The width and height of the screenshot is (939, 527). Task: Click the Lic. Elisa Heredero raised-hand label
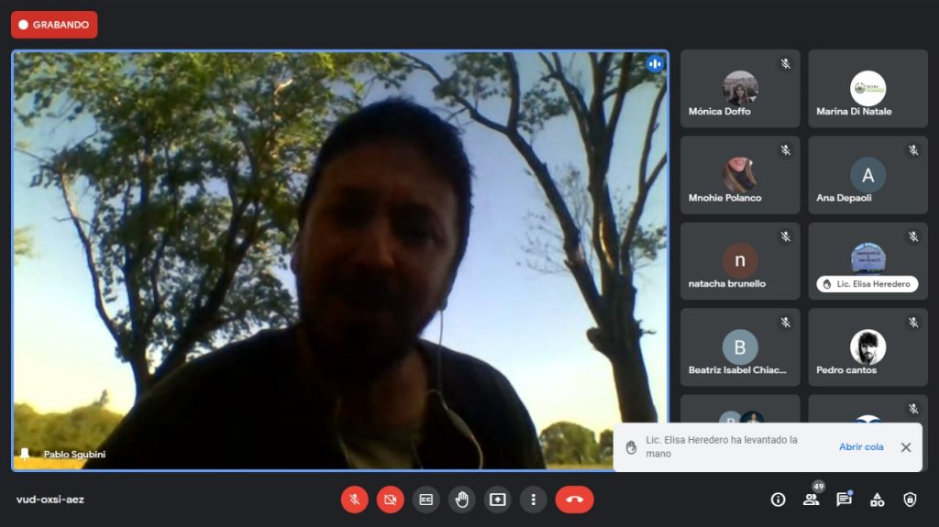[867, 284]
